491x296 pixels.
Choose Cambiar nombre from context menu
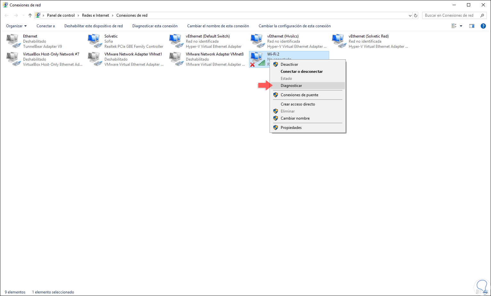(308, 118)
